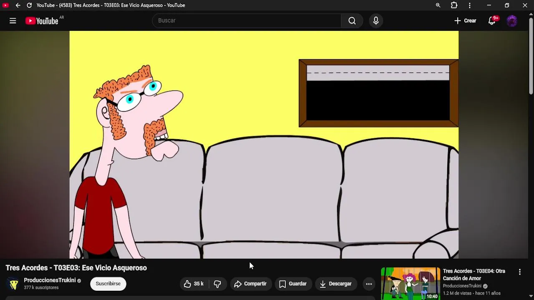Open the Crear menu
534x300 pixels.
(x=465, y=21)
